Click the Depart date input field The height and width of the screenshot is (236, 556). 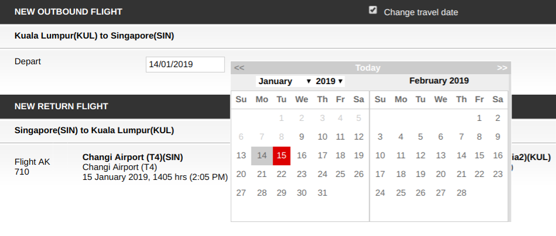[185, 64]
